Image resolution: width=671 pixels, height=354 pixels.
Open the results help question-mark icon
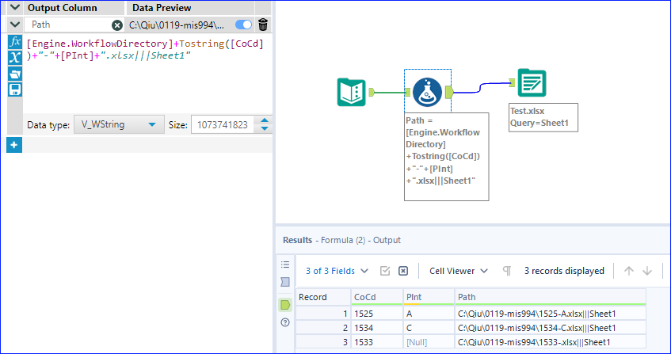point(285,322)
